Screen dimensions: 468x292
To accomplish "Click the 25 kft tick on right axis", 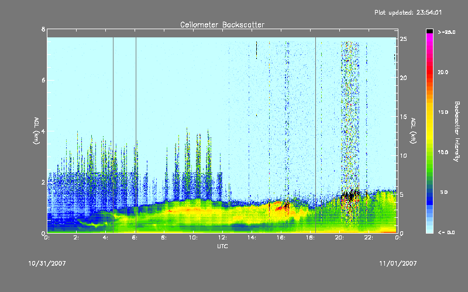I will [403, 39].
